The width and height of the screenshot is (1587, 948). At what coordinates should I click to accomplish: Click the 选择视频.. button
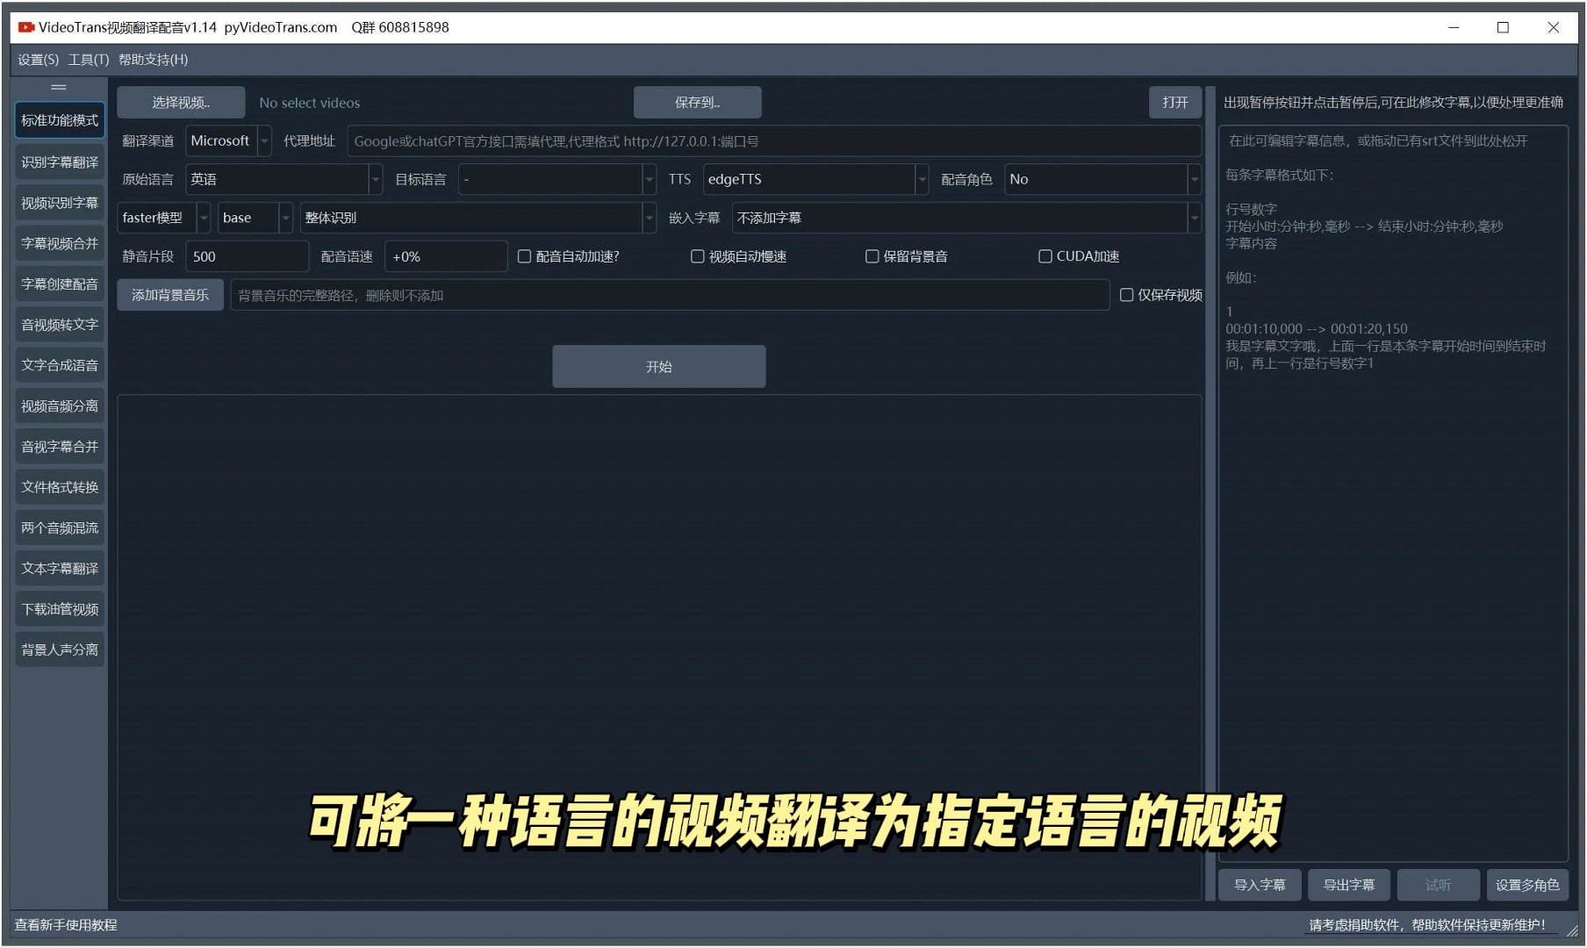pos(181,103)
